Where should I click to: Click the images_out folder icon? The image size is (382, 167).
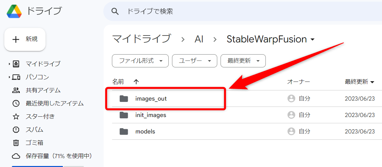pos(124,99)
